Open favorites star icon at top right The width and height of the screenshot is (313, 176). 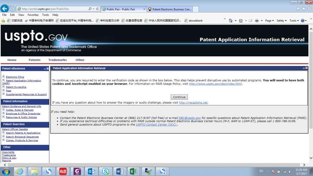pyautogui.click(x=304, y=9)
